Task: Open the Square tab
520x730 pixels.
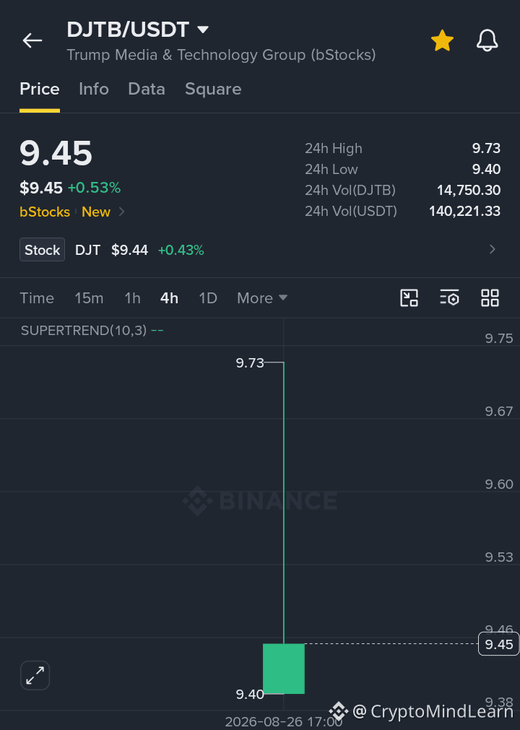Action: coord(213,89)
